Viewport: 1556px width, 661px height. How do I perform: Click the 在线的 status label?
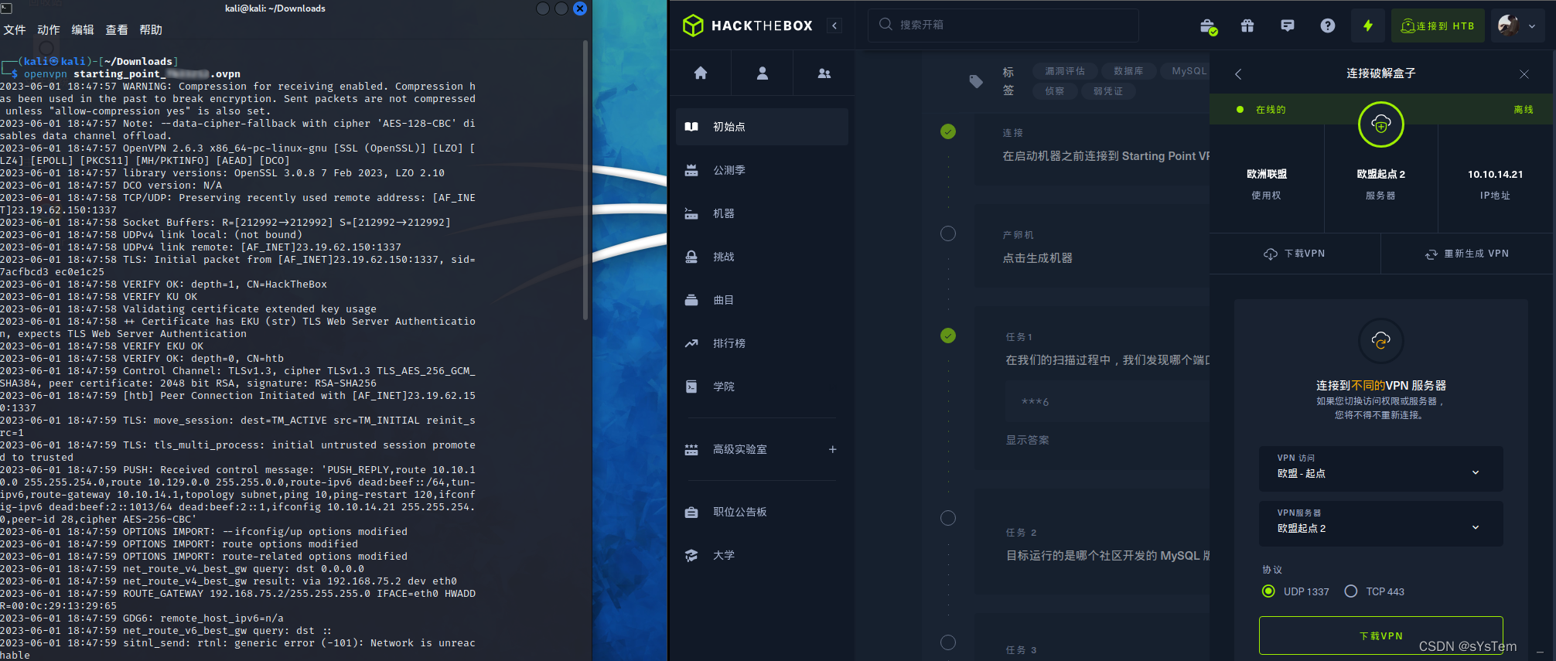click(1271, 110)
